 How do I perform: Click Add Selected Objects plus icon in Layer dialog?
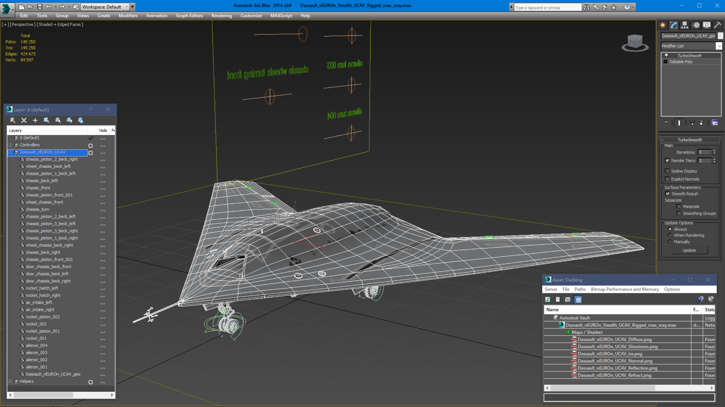(x=35, y=120)
